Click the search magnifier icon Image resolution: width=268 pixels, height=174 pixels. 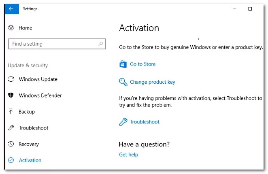[100, 44]
